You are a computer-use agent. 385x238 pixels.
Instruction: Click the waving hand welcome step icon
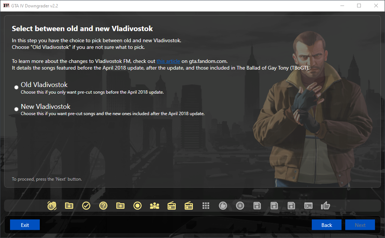coord(52,206)
